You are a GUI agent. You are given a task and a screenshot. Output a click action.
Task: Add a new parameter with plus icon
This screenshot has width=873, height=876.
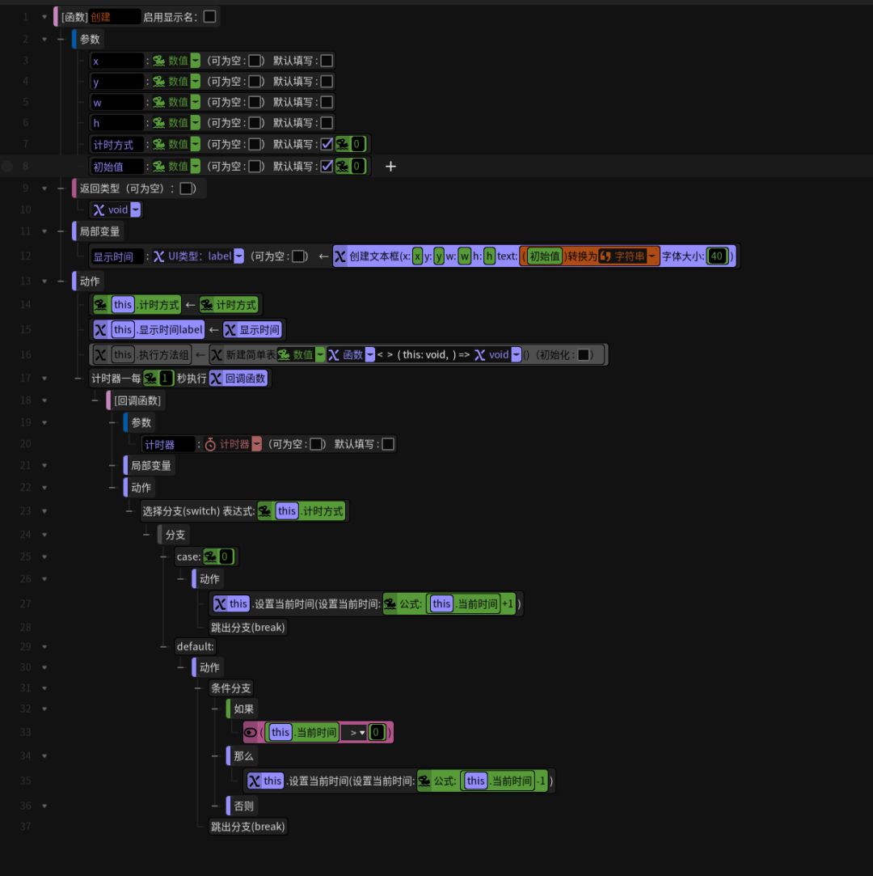(x=390, y=167)
